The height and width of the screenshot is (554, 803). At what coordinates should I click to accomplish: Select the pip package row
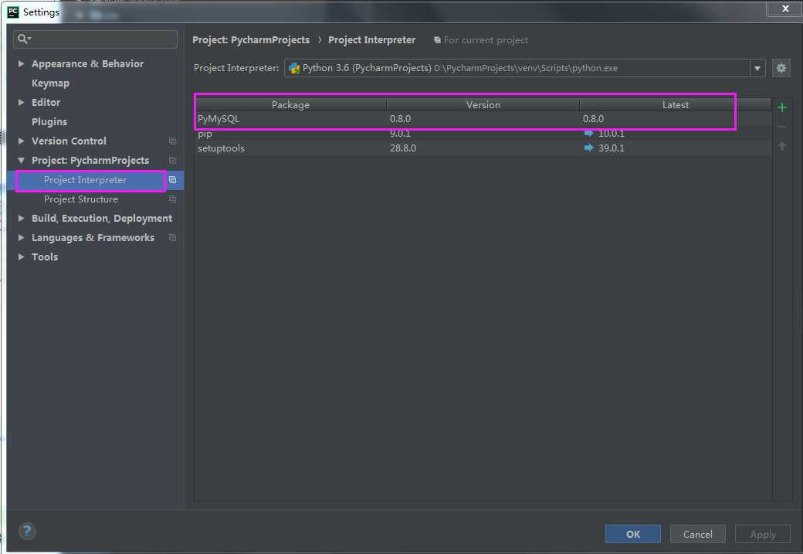(x=483, y=133)
